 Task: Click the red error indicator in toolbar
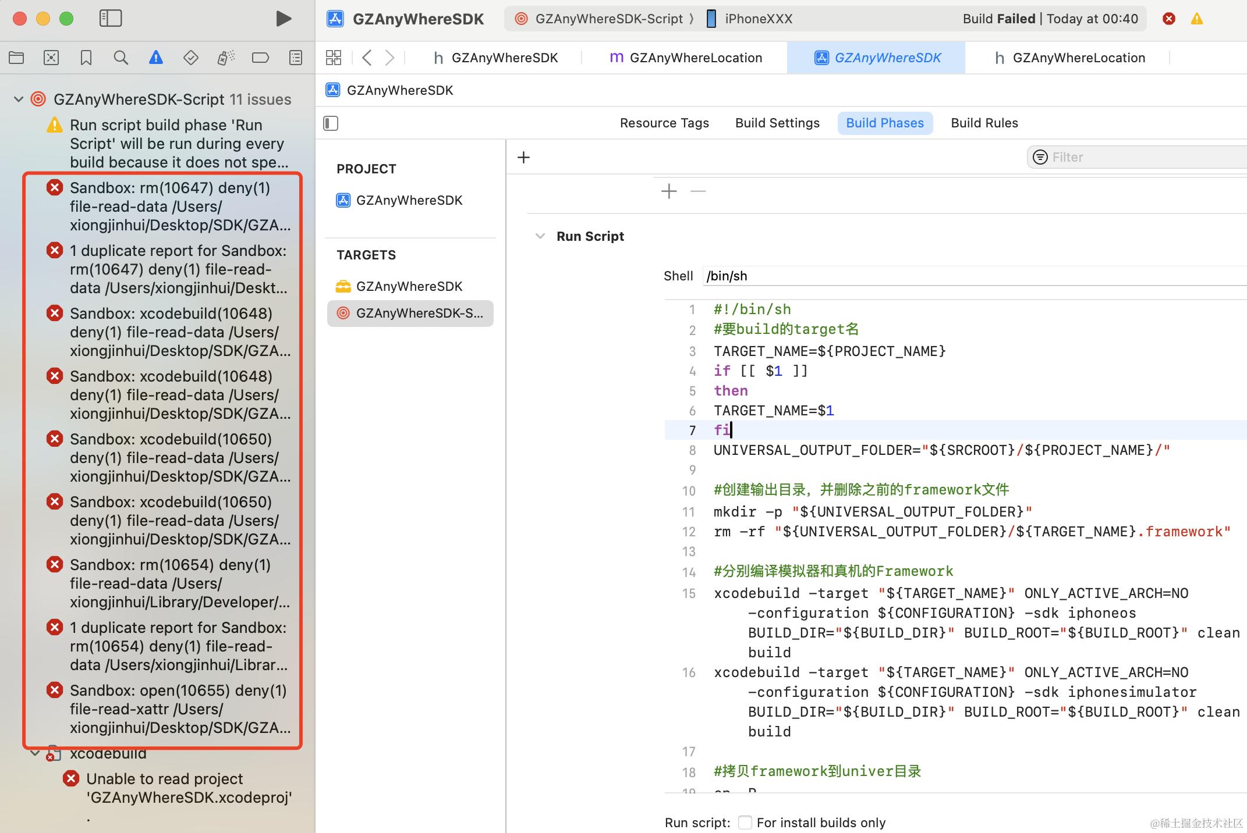[x=1168, y=19]
